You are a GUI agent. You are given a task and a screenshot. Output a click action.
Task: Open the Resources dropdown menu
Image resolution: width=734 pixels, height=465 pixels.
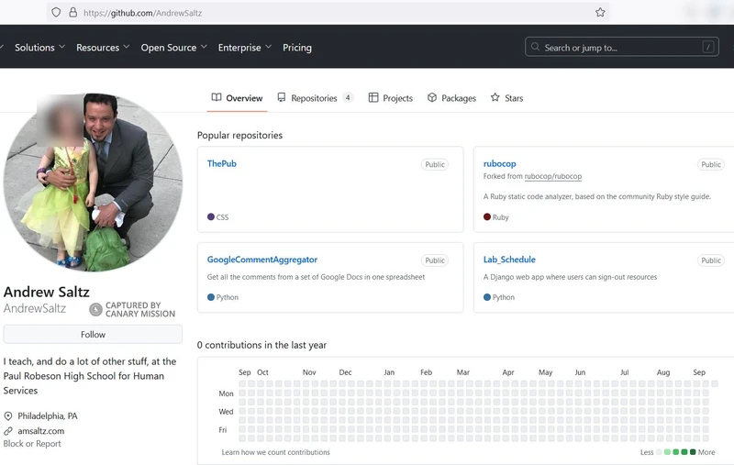click(103, 48)
